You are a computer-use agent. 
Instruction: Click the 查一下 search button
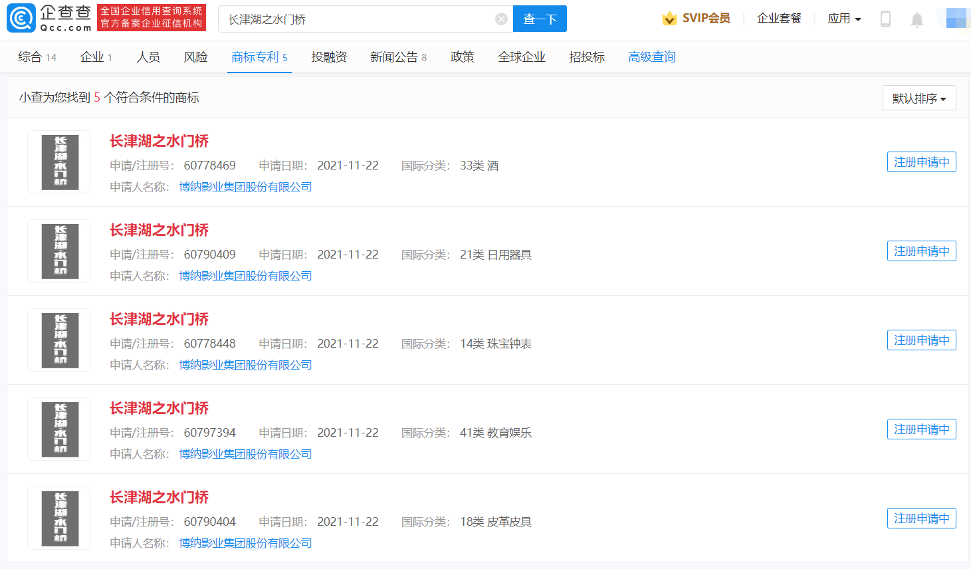[x=539, y=19]
